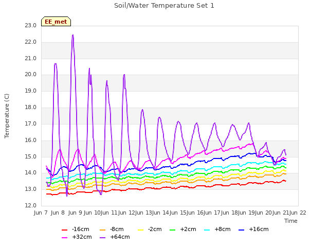Screen dimensions: 329x247
Task: Click the 13.0 y-axis tick label
Action: pyautogui.click(x=31, y=189)
